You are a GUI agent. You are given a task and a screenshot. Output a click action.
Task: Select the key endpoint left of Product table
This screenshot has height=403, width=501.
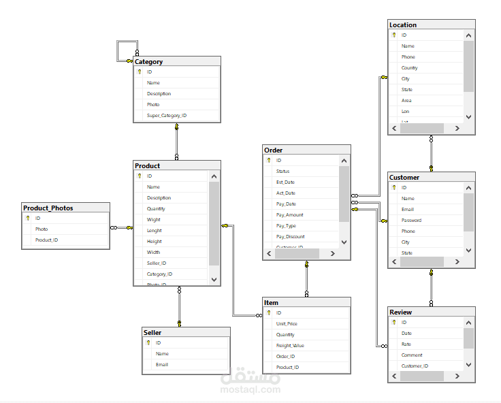pos(129,227)
